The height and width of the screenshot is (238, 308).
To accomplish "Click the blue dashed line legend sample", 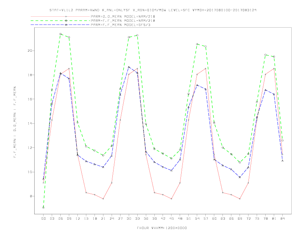I will (x=60, y=25).
